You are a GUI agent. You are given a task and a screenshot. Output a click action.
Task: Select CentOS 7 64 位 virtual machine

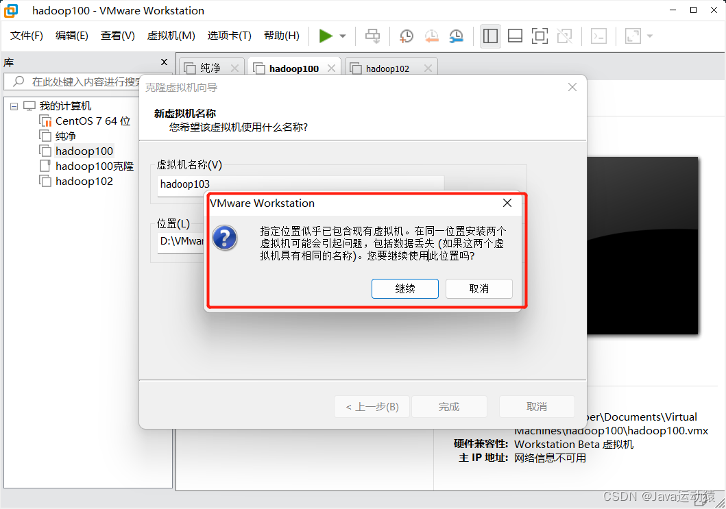pyautogui.click(x=93, y=121)
